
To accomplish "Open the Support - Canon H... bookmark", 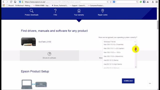I will point(78,5).
